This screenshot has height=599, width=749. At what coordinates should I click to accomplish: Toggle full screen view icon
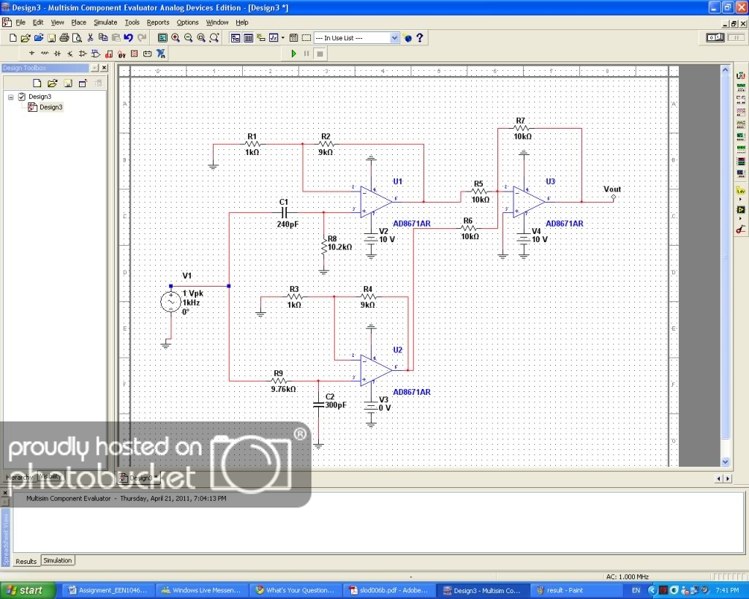pyautogui.click(x=162, y=38)
